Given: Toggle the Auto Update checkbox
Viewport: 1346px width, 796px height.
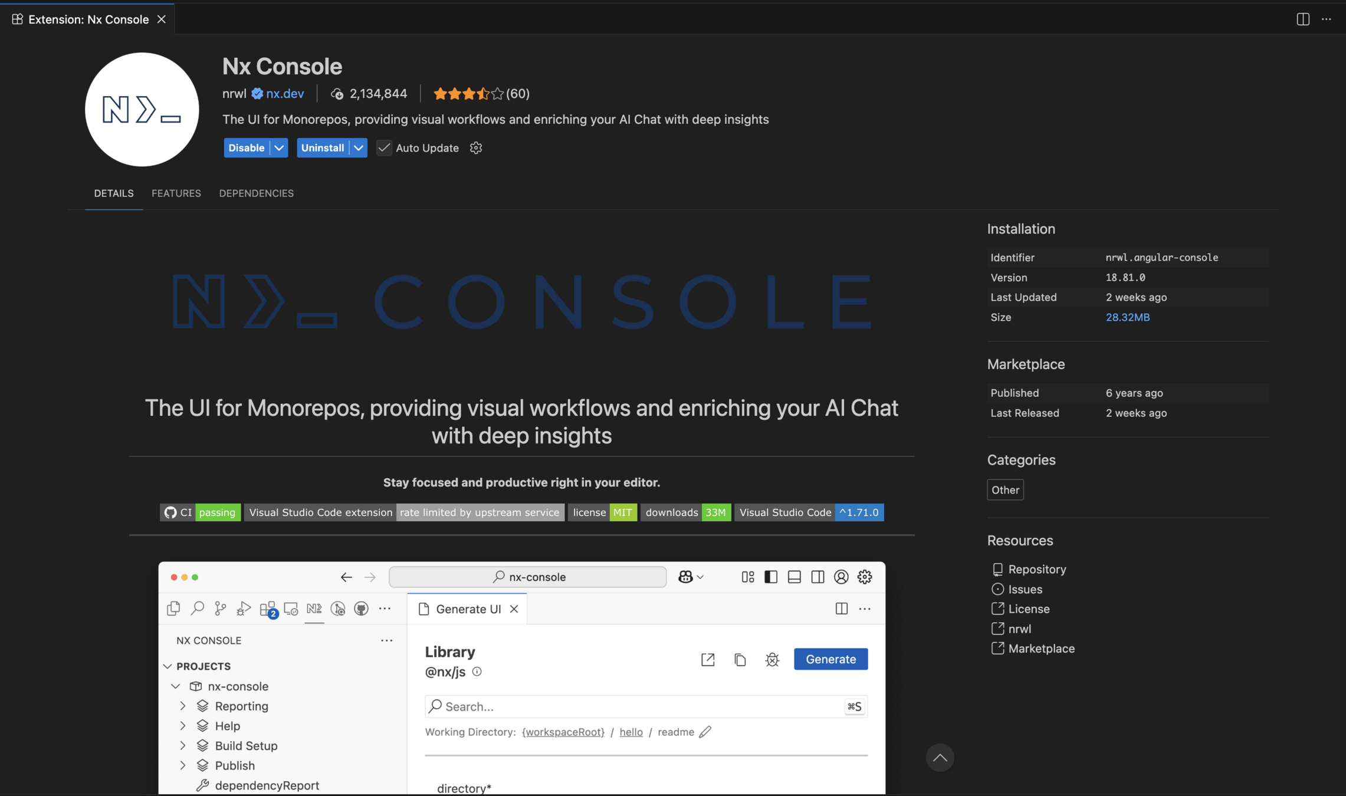Looking at the screenshot, I should (x=384, y=148).
